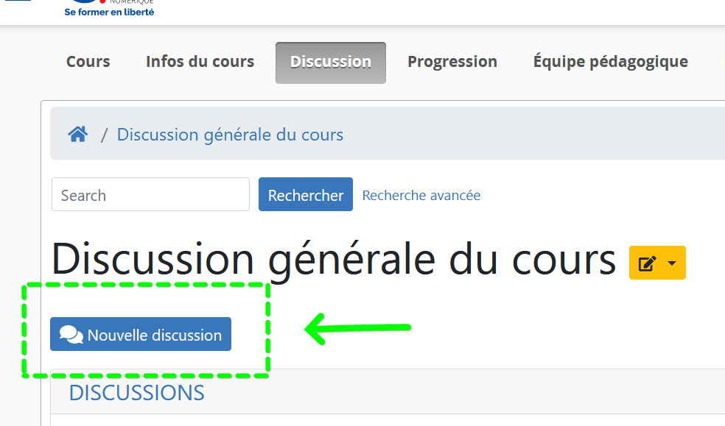The height and width of the screenshot is (426, 725).
Task: Click the home icon in the breadcrumb
Action: [77, 132]
